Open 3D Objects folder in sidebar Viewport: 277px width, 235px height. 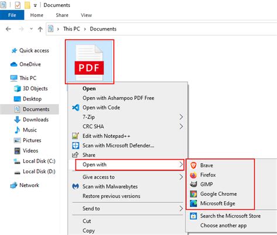pyautogui.click(x=35, y=89)
